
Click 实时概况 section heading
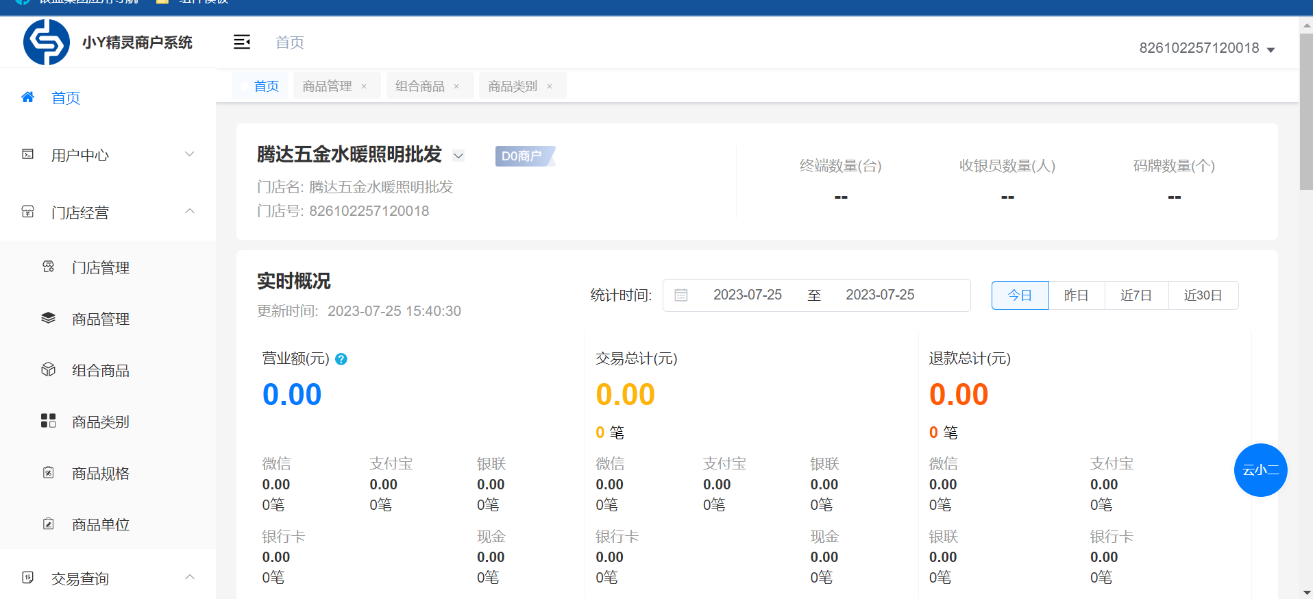tap(294, 281)
